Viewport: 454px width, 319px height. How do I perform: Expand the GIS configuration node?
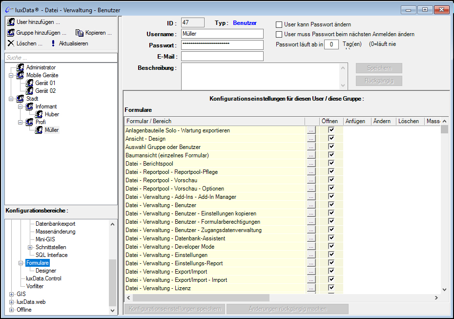(12, 294)
